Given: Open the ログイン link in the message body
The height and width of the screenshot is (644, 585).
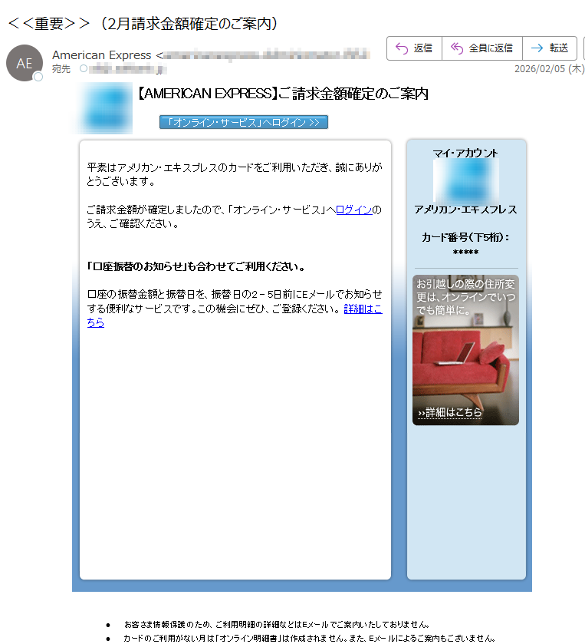Looking at the screenshot, I should (353, 210).
